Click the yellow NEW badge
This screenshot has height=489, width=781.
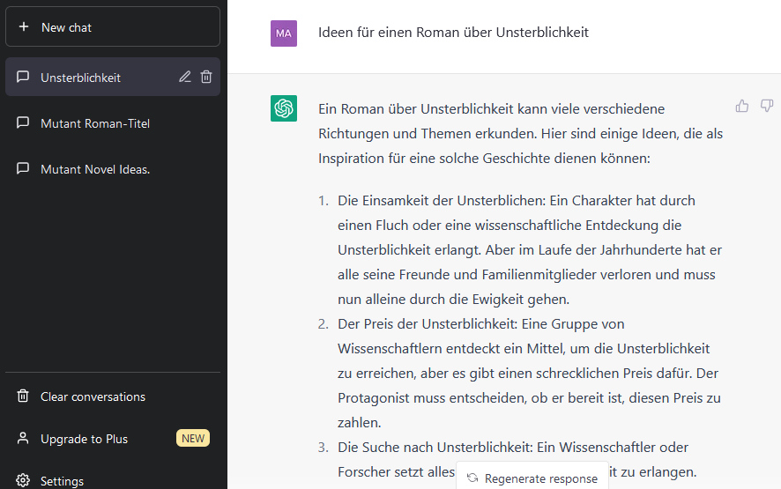click(192, 439)
